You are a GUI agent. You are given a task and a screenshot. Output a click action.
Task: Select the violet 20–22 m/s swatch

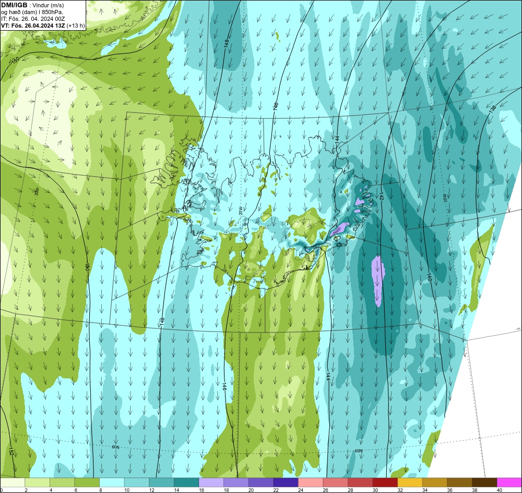[x=260, y=483]
